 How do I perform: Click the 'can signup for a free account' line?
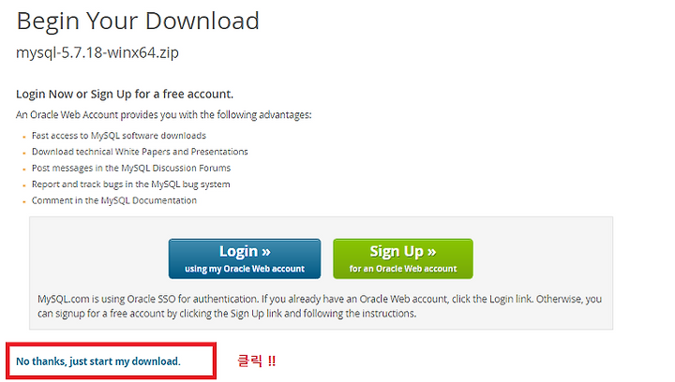coord(227,314)
